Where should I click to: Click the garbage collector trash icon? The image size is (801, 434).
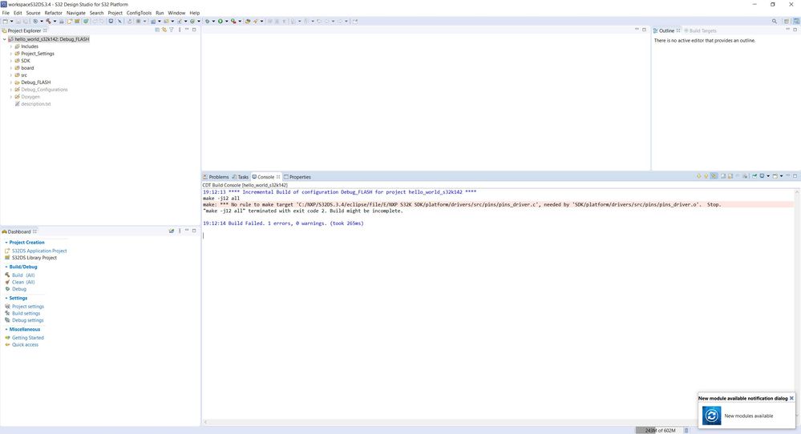(x=686, y=431)
